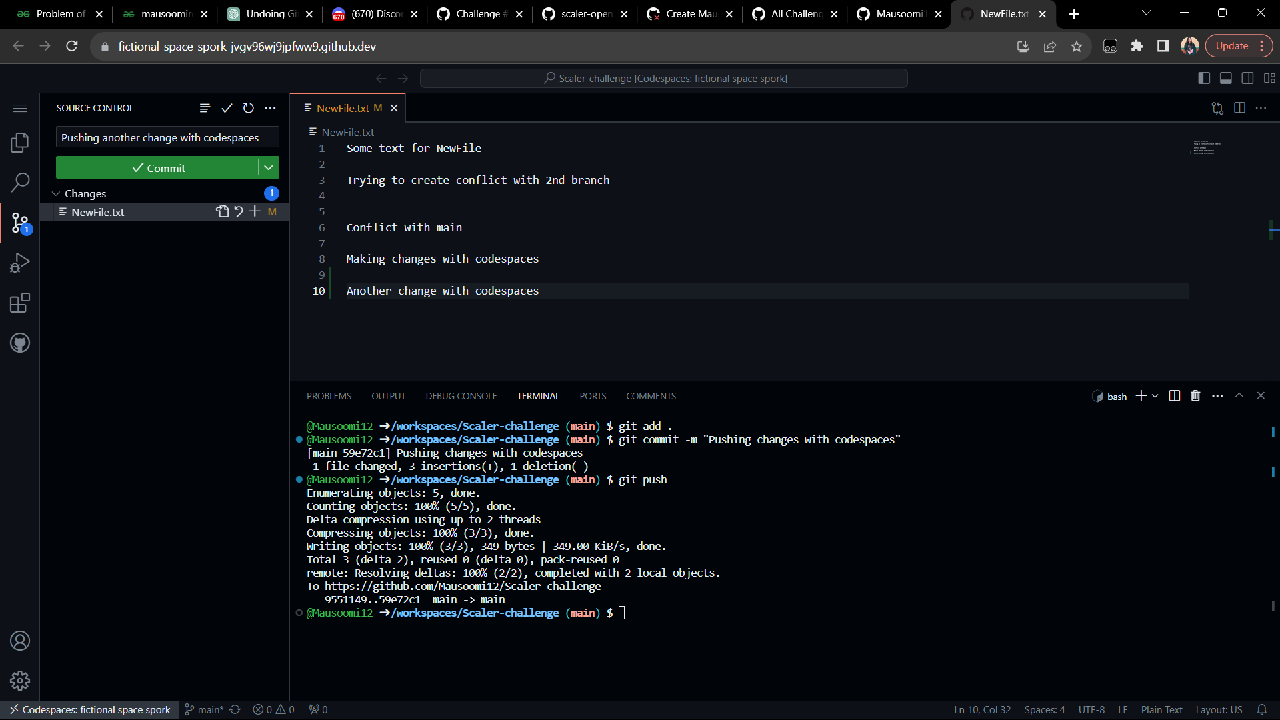Stage NewFile.txt using the plus icon
The height and width of the screenshot is (720, 1280).
tap(255, 211)
